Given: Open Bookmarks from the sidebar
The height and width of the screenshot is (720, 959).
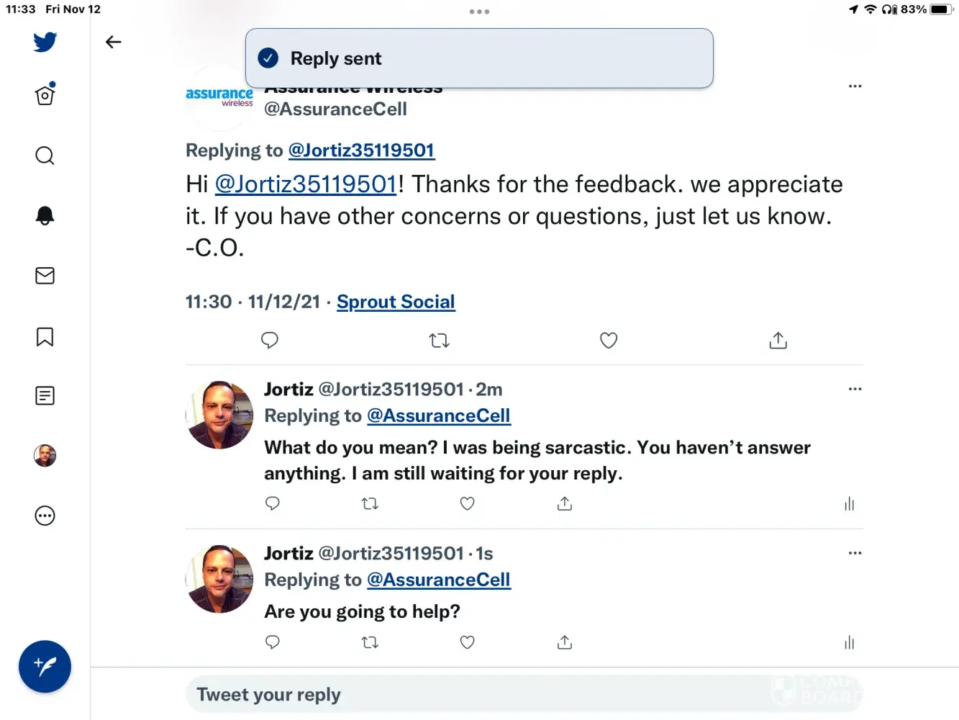Looking at the screenshot, I should [45, 336].
